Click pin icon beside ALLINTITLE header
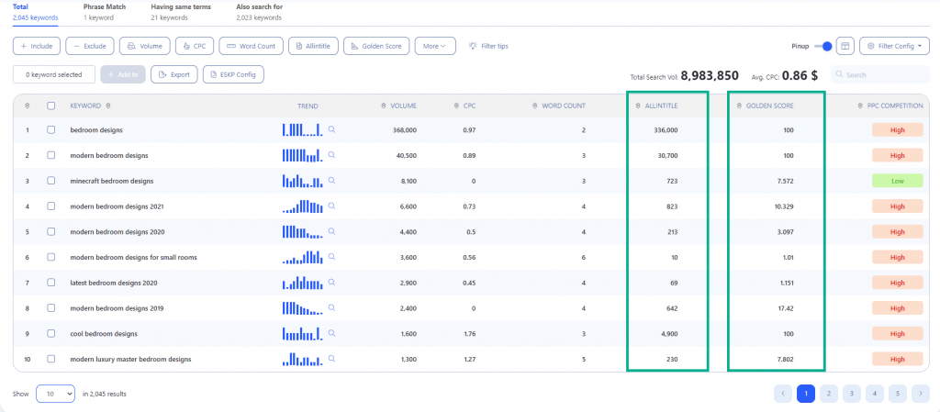The width and height of the screenshot is (940, 412). coord(639,106)
